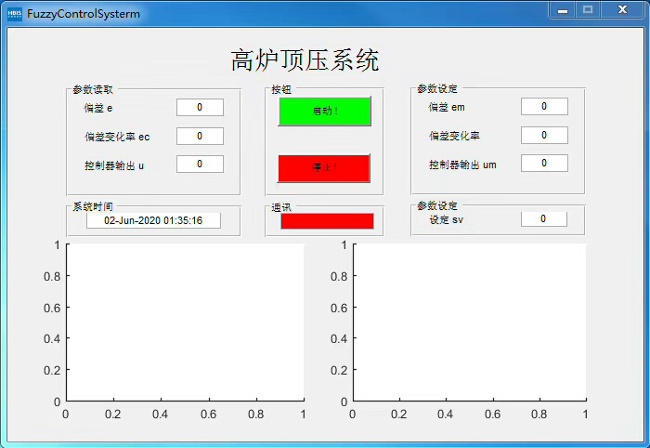Viewport: 650px width, 448px height.
Task: Select the 控制器输出 u value field
Action: click(200, 165)
